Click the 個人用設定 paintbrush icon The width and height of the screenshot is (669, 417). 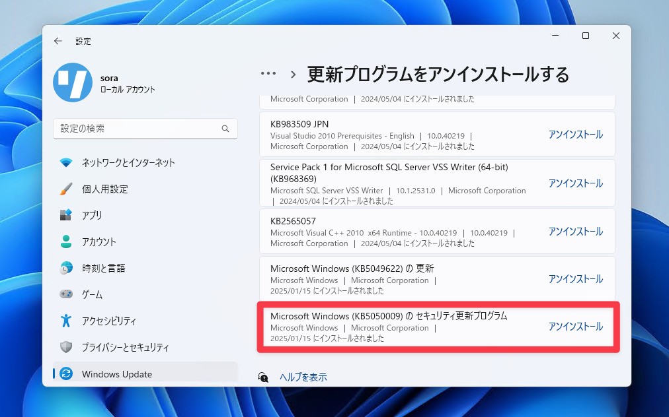pos(65,189)
